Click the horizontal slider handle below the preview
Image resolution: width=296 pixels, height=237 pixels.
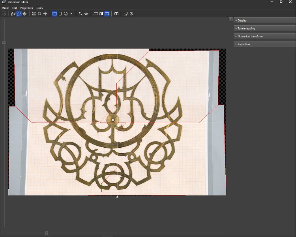[46, 233]
